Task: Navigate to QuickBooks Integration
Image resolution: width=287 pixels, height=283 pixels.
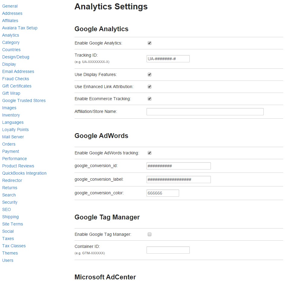Action: pyautogui.click(x=24, y=173)
